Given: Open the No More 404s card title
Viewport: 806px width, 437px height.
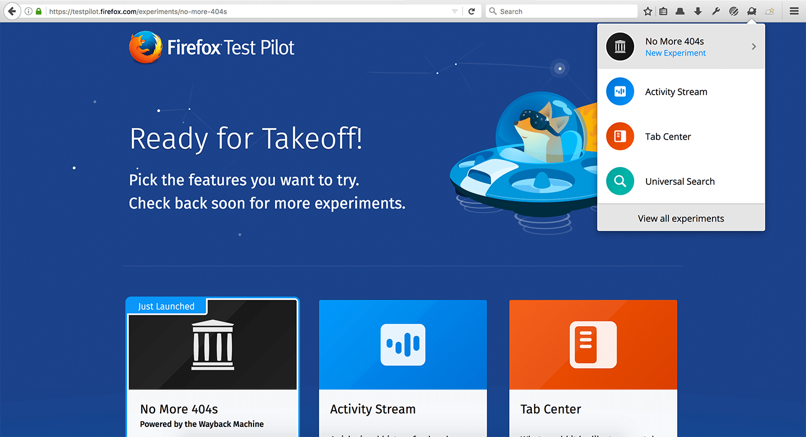Looking at the screenshot, I should coord(179,409).
